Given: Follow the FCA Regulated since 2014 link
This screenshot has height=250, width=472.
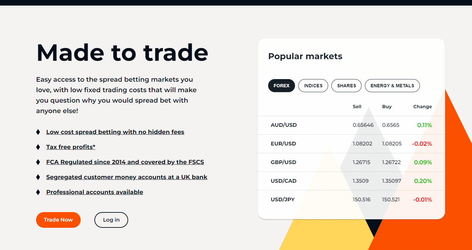Looking at the screenshot, I should [125, 162].
